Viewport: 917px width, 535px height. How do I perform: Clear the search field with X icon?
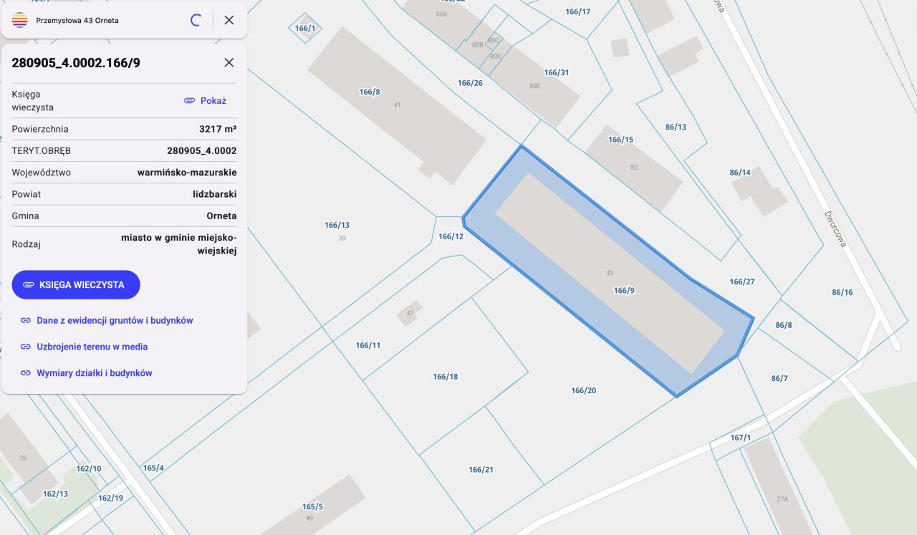pyautogui.click(x=229, y=20)
